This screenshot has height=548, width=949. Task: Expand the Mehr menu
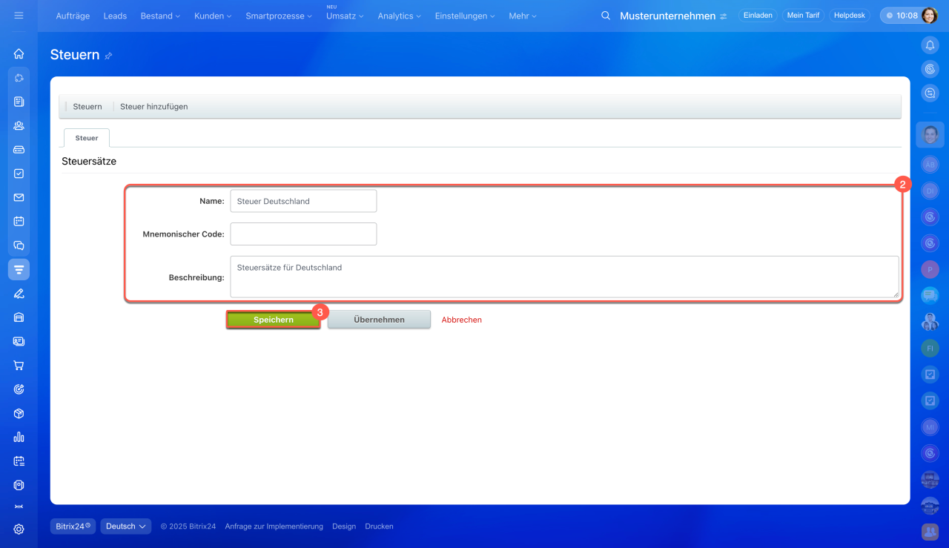[523, 16]
